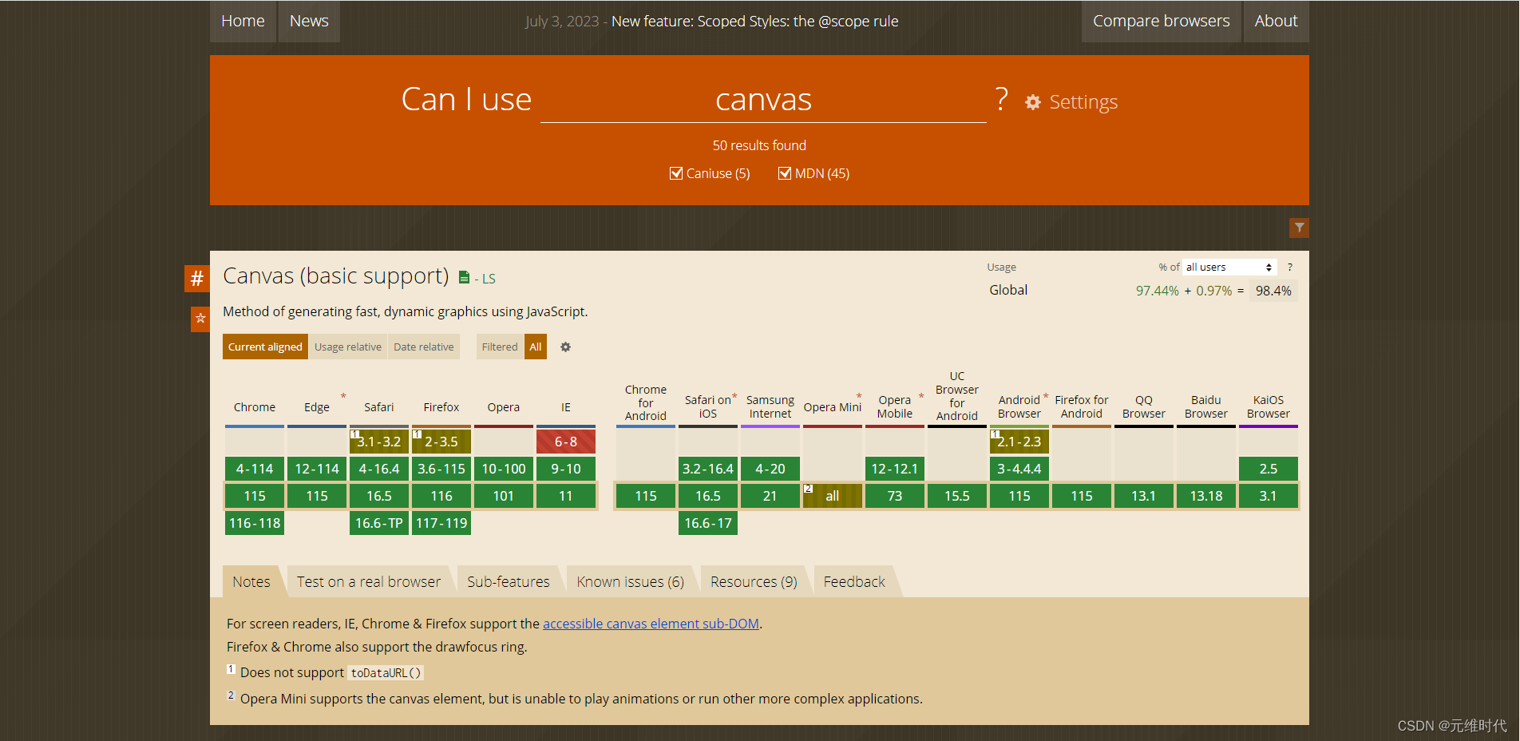Open the Known issues (6) tab
1520x741 pixels.
[x=631, y=582]
